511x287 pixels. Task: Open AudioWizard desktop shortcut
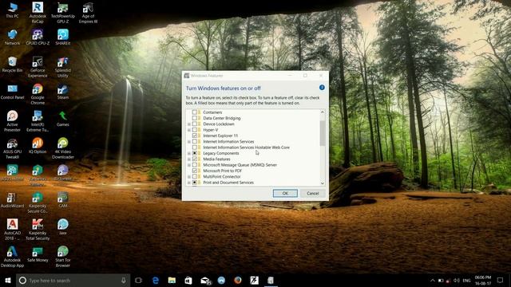(13, 199)
